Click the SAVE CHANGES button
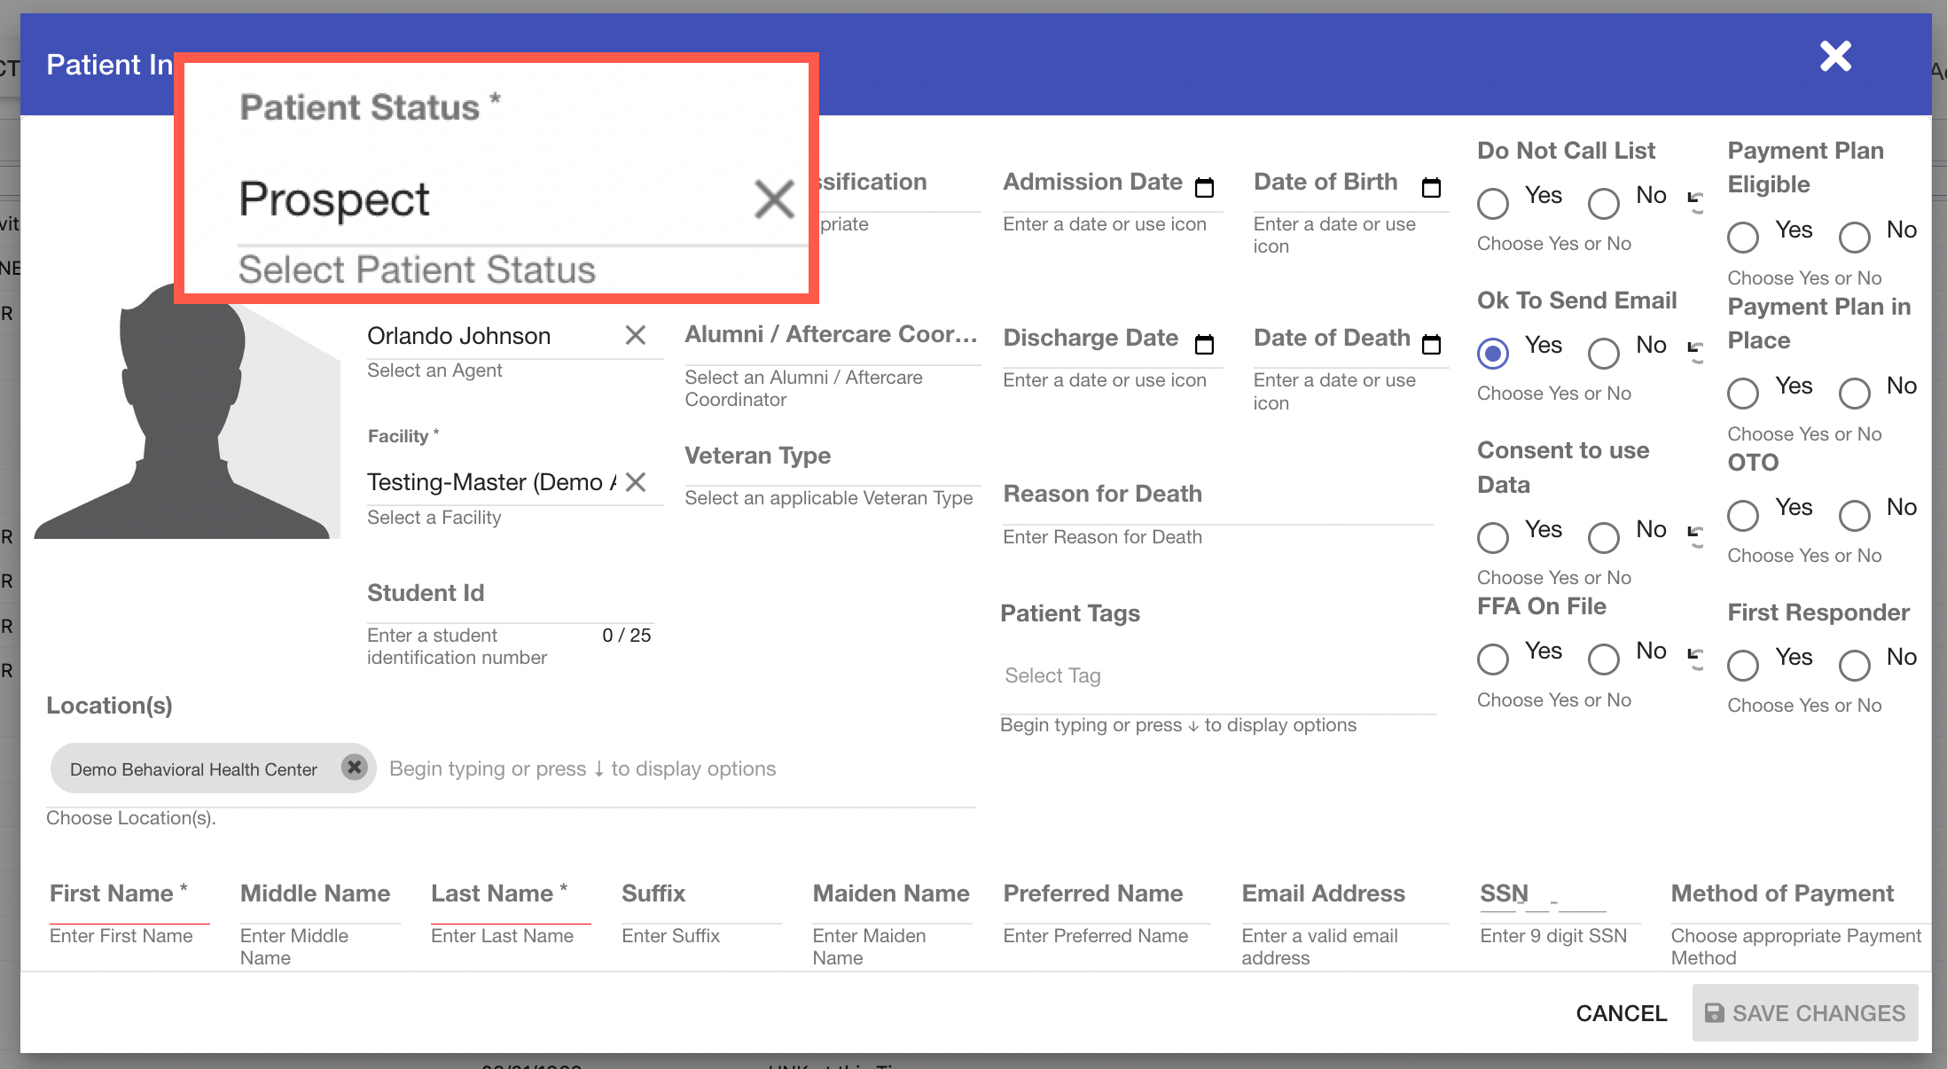Screen dimensions: 1947x1069 click(1805, 1013)
